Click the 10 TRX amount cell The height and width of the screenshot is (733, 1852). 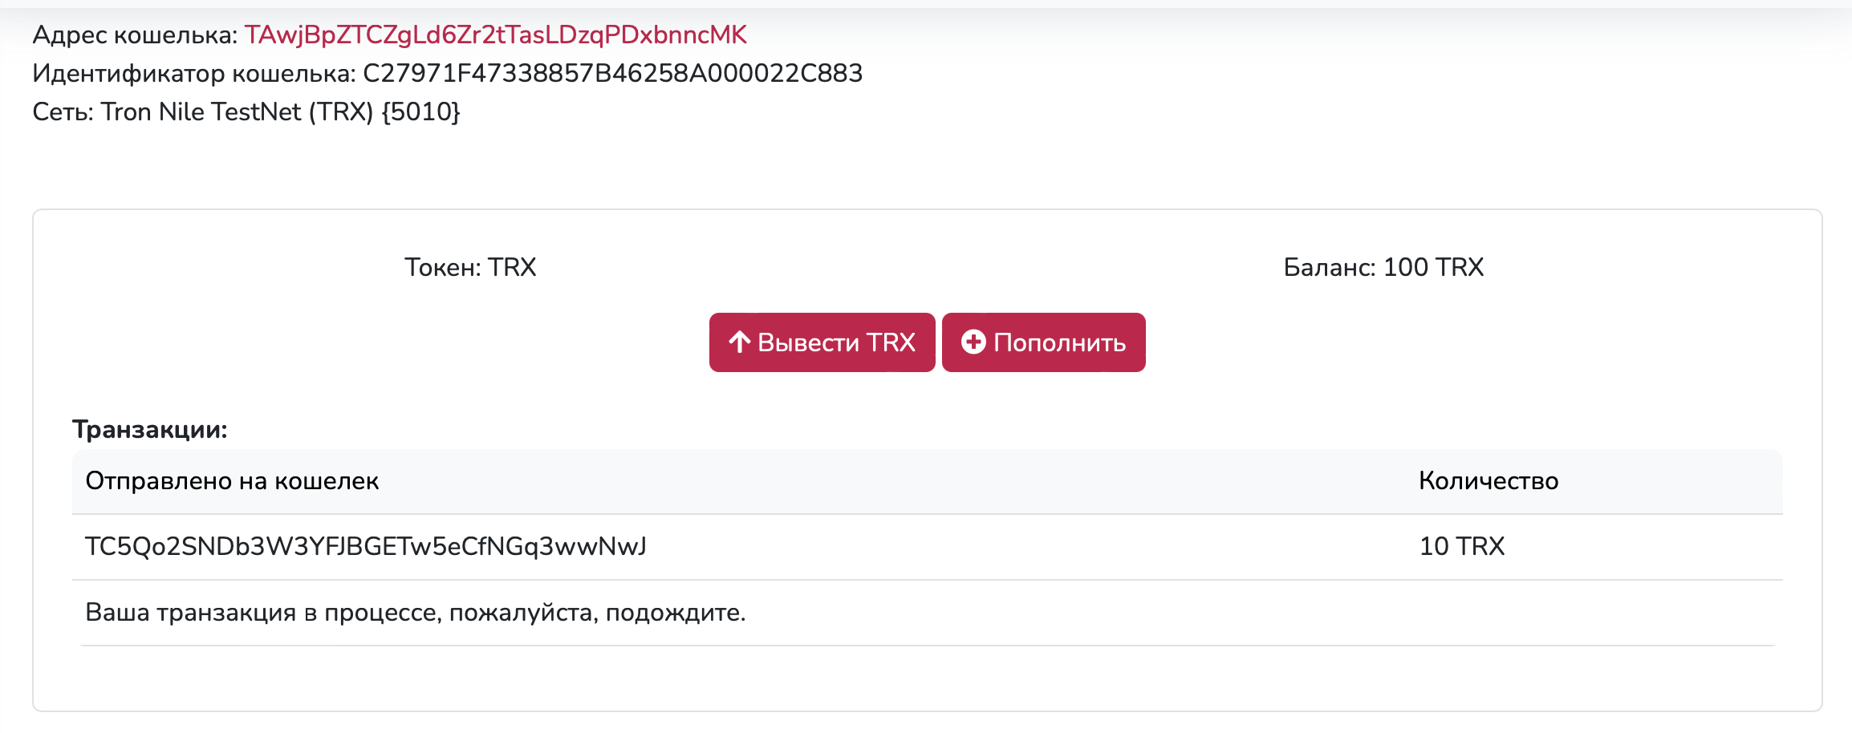tap(1462, 547)
